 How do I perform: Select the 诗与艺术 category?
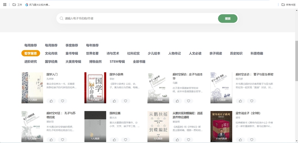[x=113, y=53]
